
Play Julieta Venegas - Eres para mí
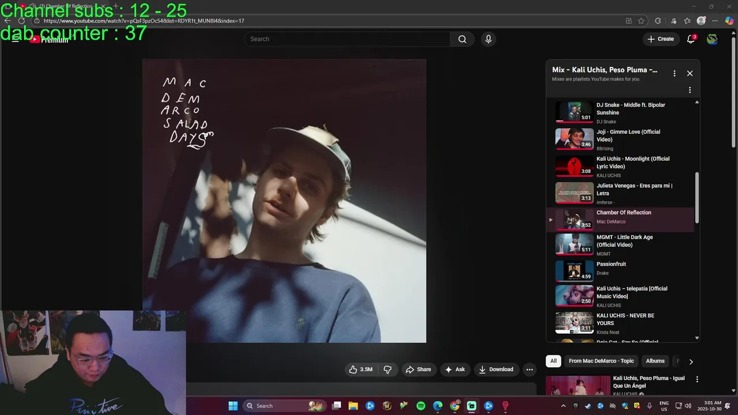pos(620,193)
